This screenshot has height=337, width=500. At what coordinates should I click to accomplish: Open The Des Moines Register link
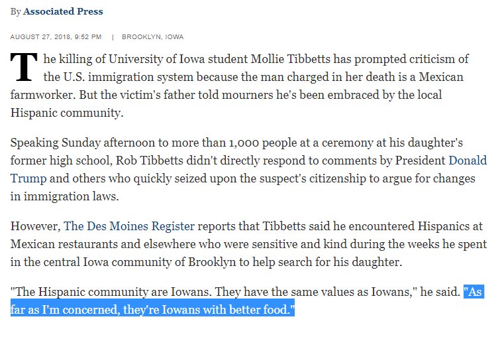(129, 226)
